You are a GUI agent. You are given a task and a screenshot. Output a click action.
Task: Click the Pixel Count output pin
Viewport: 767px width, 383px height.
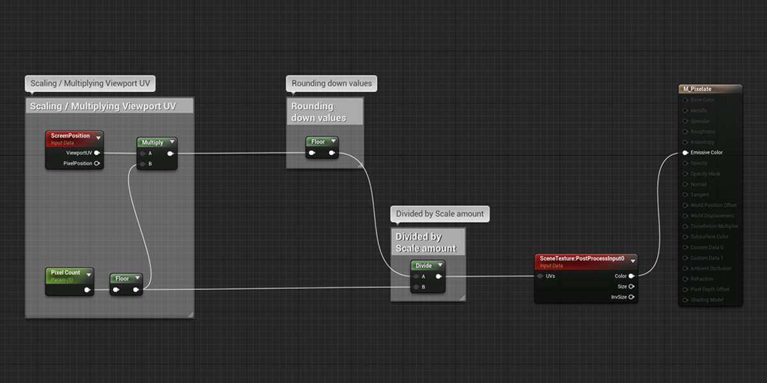tap(88, 290)
